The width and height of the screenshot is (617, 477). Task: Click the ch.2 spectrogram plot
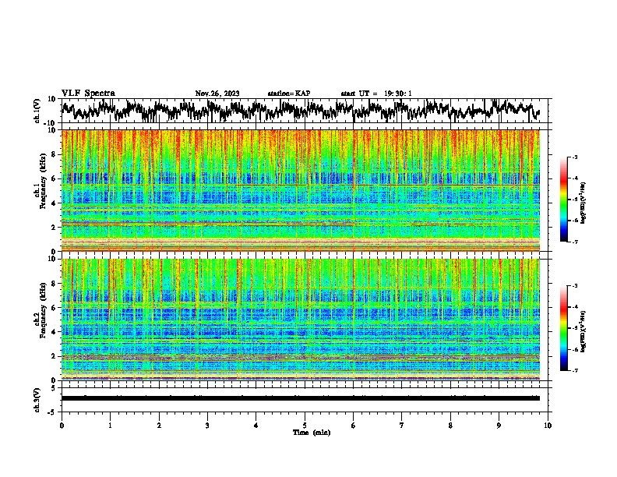click(301, 320)
